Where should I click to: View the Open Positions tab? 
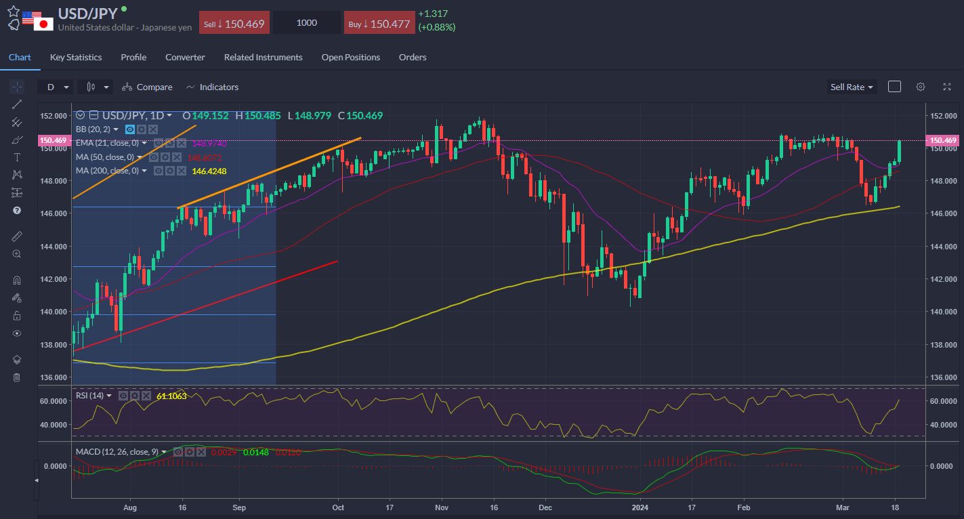click(351, 58)
